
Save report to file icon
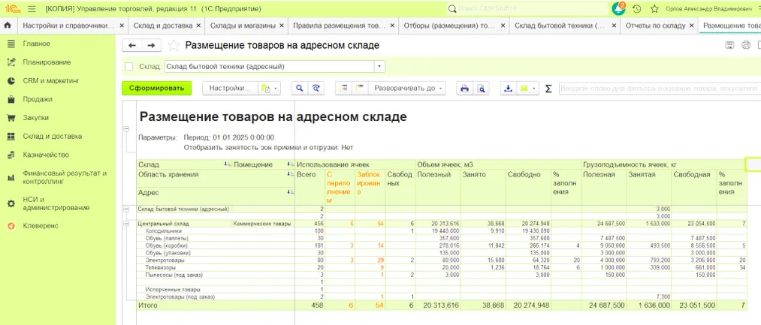(x=508, y=89)
